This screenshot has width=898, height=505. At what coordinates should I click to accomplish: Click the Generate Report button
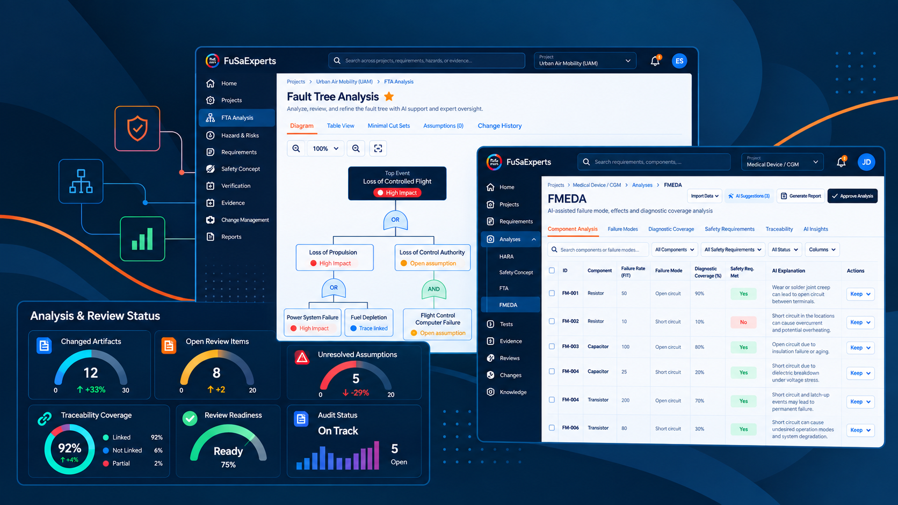[x=801, y=196]
